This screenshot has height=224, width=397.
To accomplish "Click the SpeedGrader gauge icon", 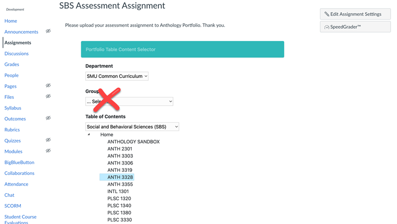I will pos(327,27).
